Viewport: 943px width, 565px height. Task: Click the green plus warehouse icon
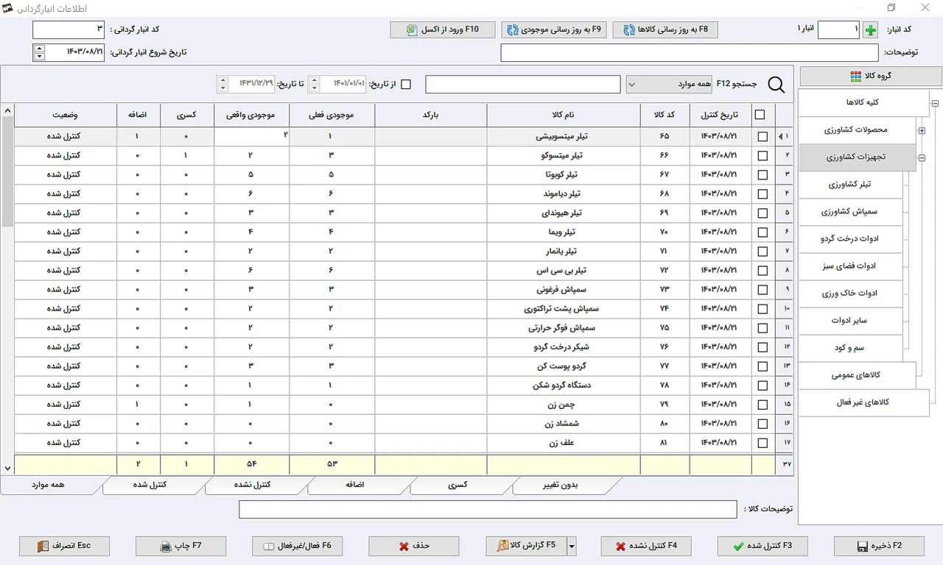click(x=871, y=30)
